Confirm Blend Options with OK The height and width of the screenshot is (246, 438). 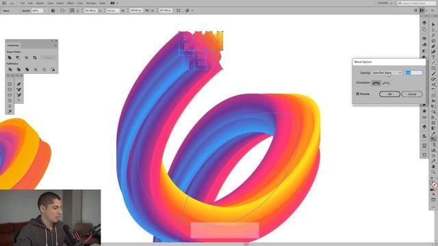tap(389, 94)
